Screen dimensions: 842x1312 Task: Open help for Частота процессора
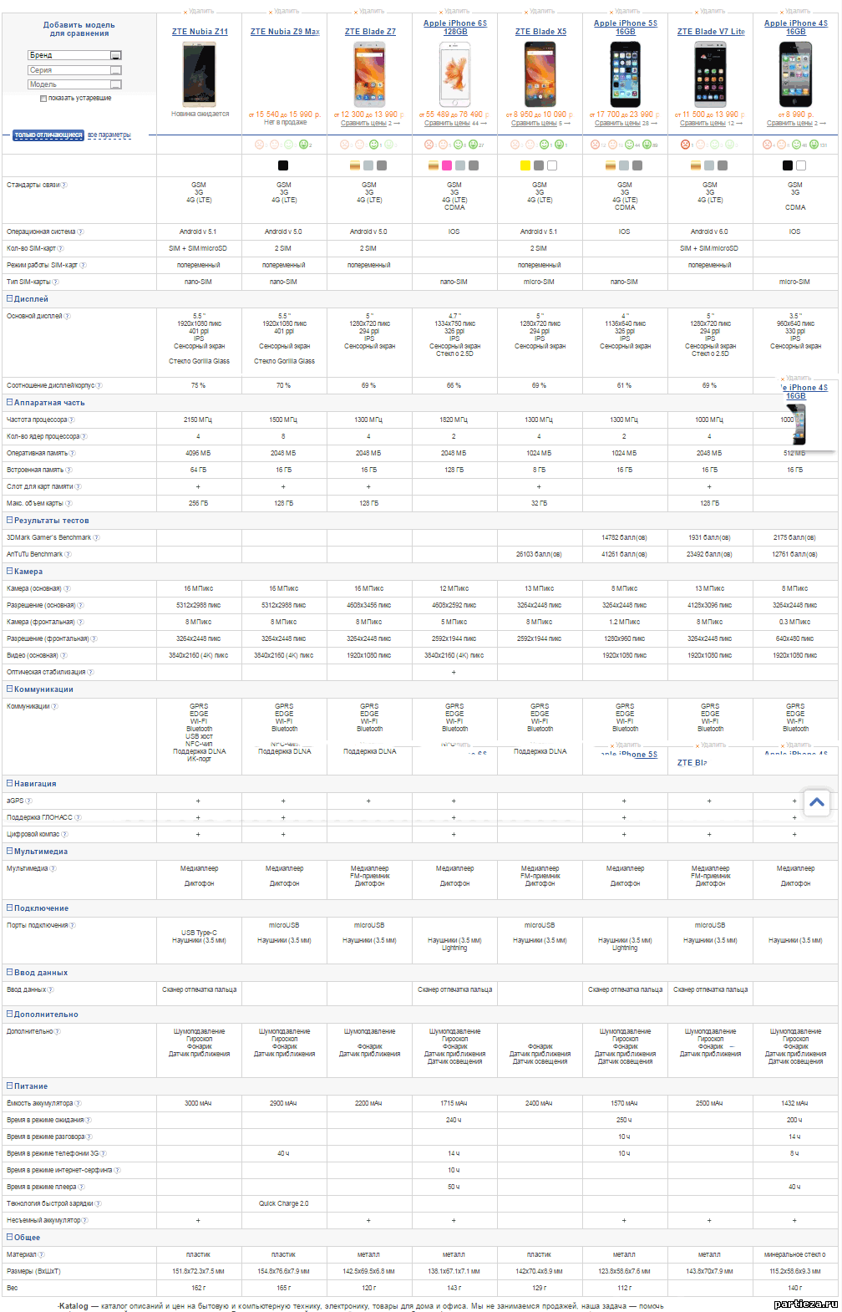click(x=71, y=420)
